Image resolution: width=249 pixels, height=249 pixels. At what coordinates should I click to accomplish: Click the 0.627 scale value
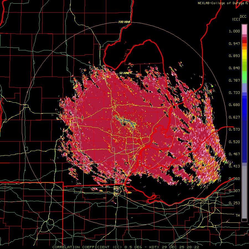[x=234, y=117]
